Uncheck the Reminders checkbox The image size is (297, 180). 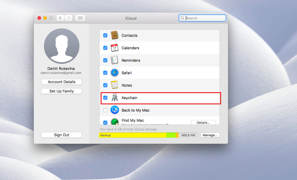105,60
